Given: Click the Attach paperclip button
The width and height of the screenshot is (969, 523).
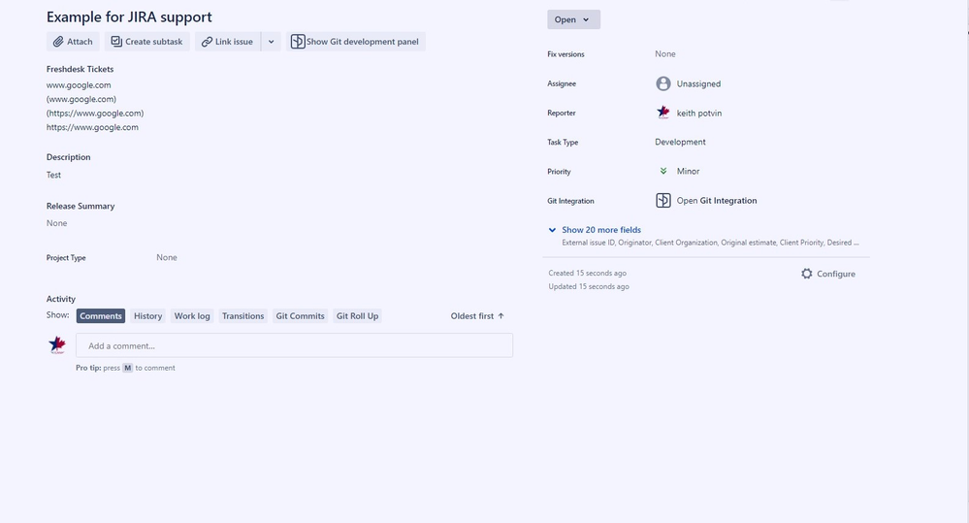Looking at the screenshot, I should [x=73, y=42].
